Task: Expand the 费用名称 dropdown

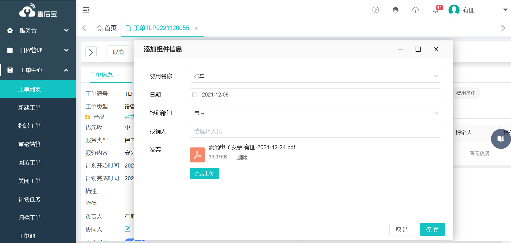Action: [x=436, y=76]
